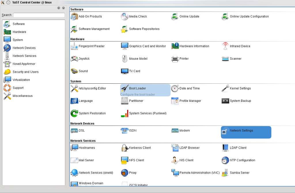Select the Hardware category in sidebar
Viewport: 295px width, 193px height.
pyautogui.click(x=19, y=32)
